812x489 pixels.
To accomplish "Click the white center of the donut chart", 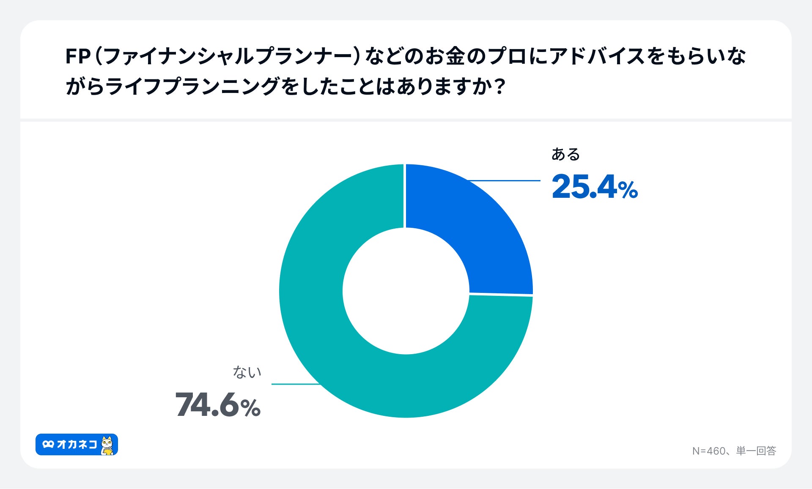I will pos(406,291).
